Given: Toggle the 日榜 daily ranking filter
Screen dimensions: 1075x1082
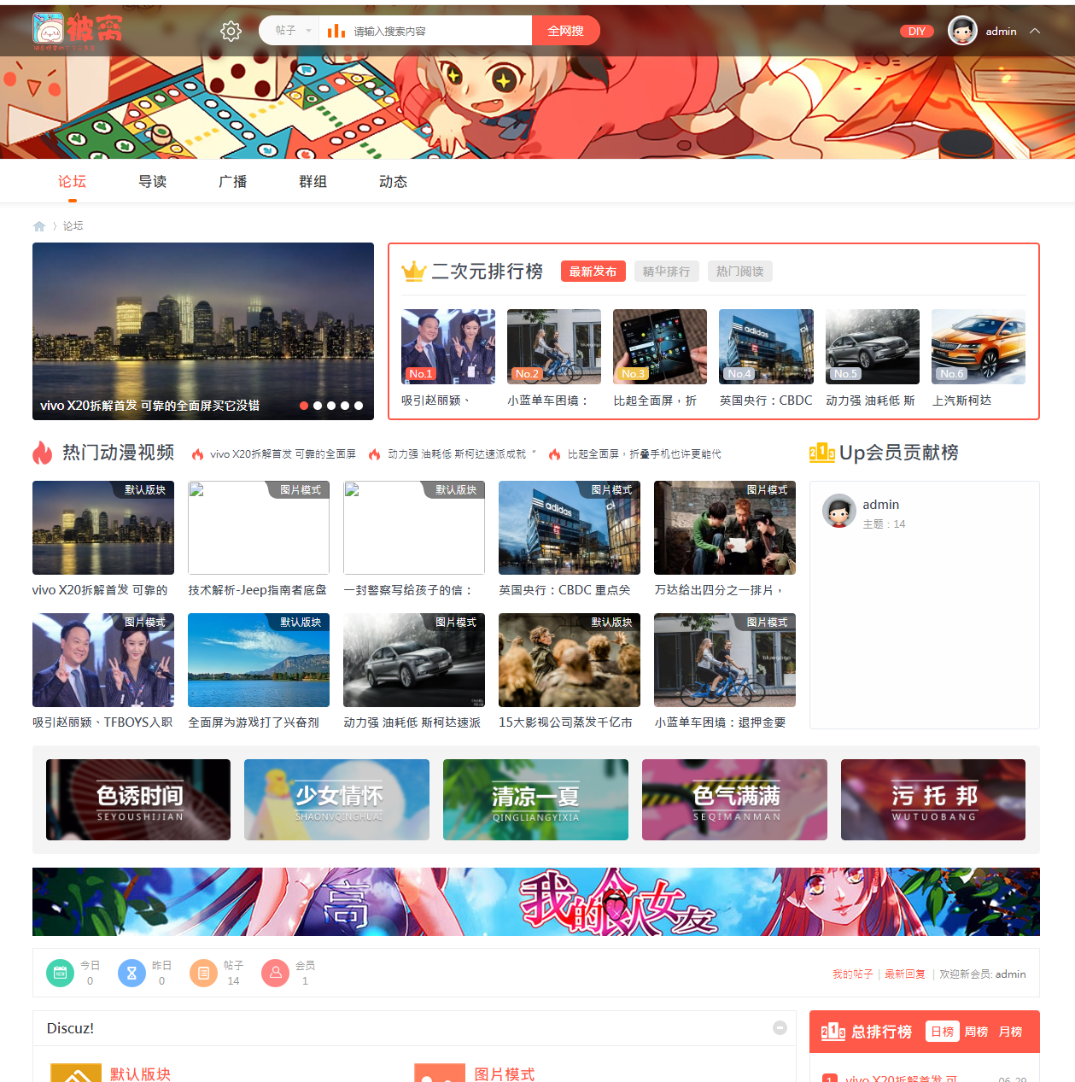Looking at the screenshot, I should [942, 1032].
